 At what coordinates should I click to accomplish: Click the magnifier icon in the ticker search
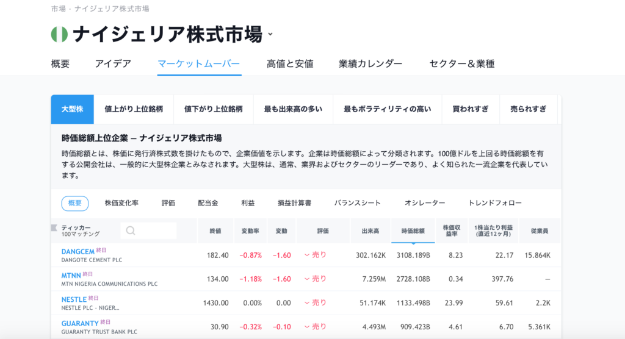click(x=130, y=231)
